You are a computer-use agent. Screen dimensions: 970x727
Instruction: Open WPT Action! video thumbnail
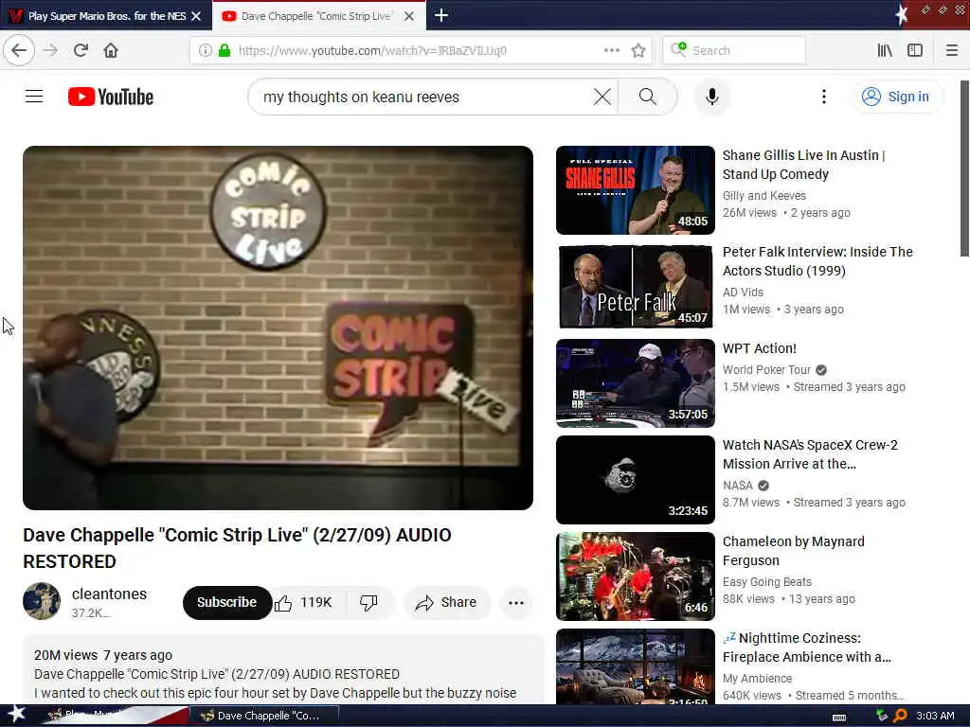pyautogui.click(x=636, y=383)
